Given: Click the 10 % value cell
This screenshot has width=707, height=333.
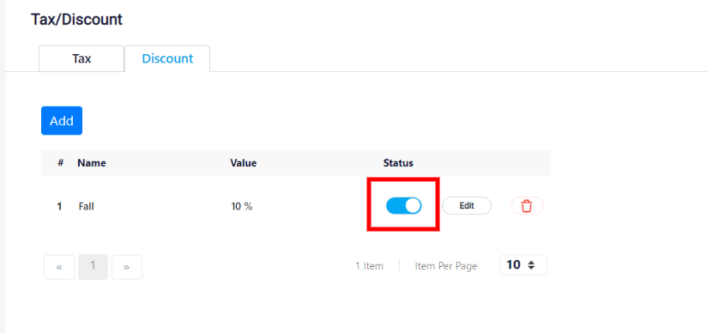Looking at the screenshot, I should [242, 207].
